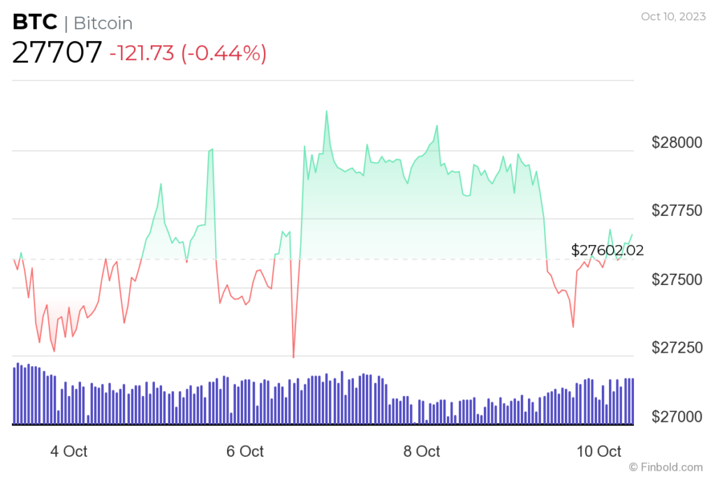Click the lowest red dip of the price line
Screen dimensions: 715x477
click(293, 357)
